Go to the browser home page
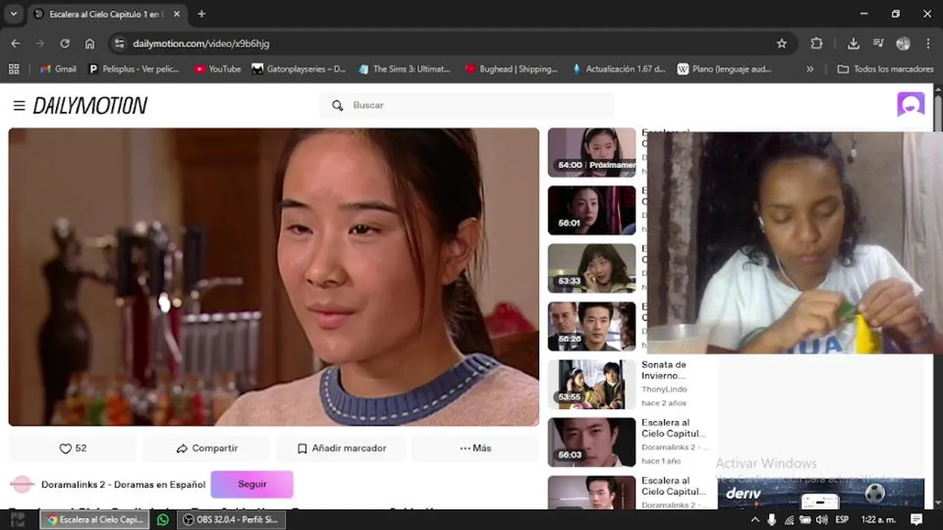The width and height of the screenshot is (943, 530). [90, 43]
